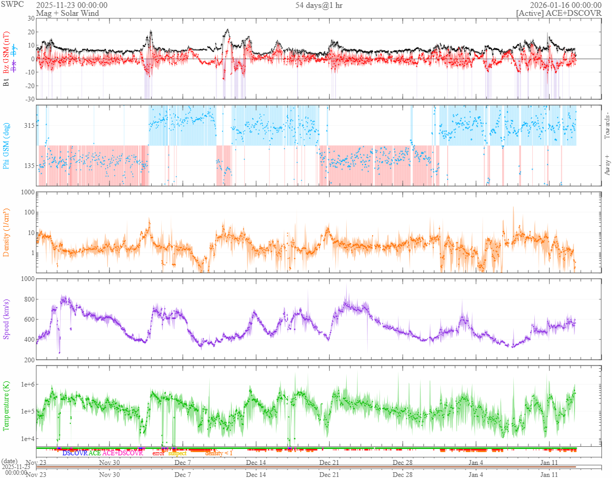Image resolution: width=612 pixels, height=478 pixels.
Task: Click the yellow 'suspect' legend entry
Action: [x=177, y=453]
